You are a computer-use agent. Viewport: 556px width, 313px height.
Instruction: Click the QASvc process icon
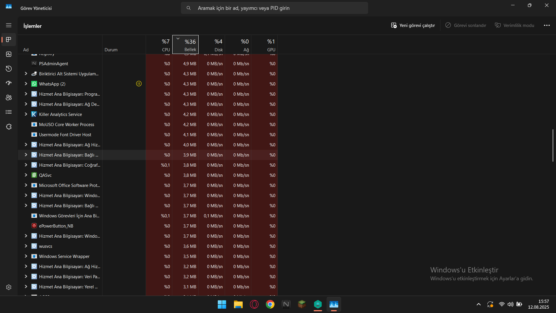pyautogui.click(x=34, y=175)
